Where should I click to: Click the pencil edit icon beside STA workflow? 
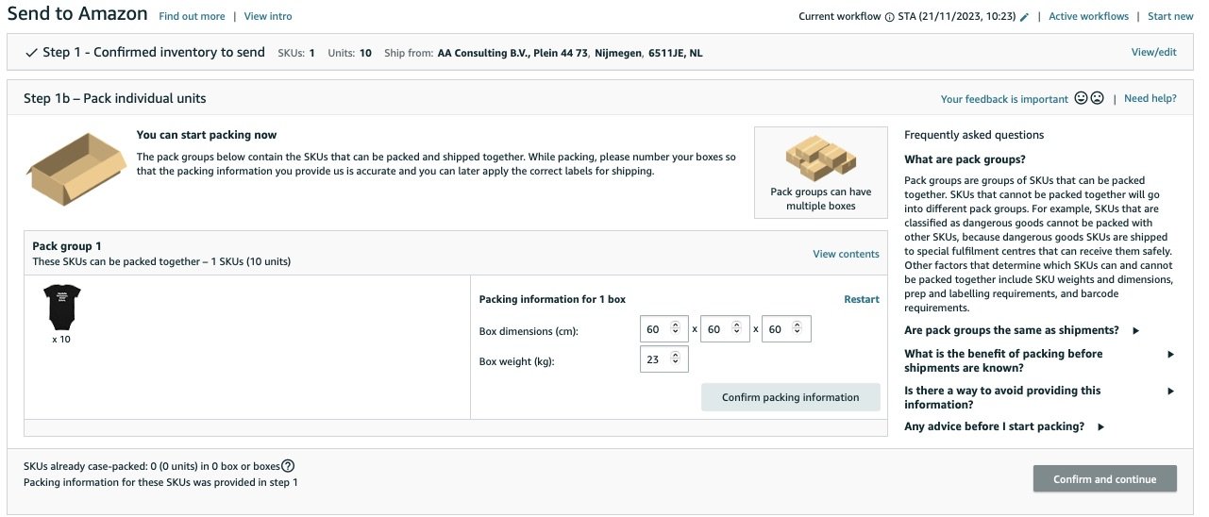1025,17
